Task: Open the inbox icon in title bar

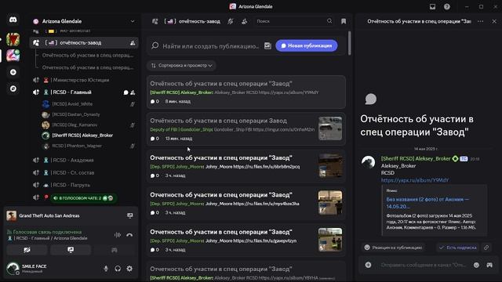Action: pos(432,7)
